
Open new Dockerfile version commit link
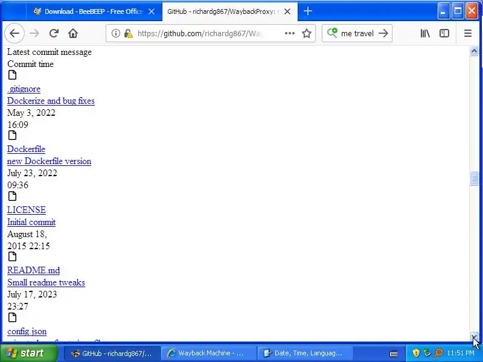[x=50, y=161]
